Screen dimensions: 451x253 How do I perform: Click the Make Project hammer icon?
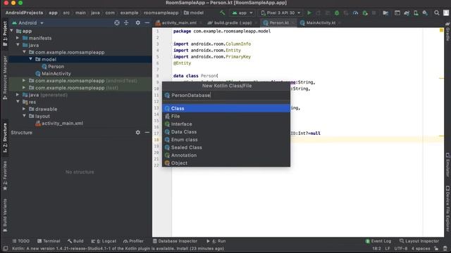[x=222, y=13]
